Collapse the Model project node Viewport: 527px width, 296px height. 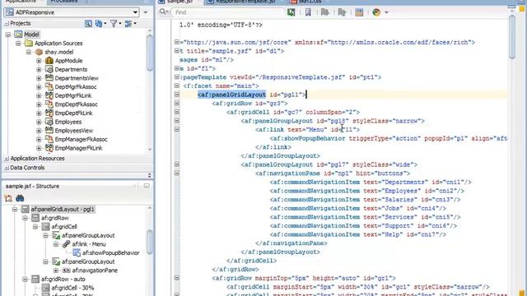tap(8, 35)
